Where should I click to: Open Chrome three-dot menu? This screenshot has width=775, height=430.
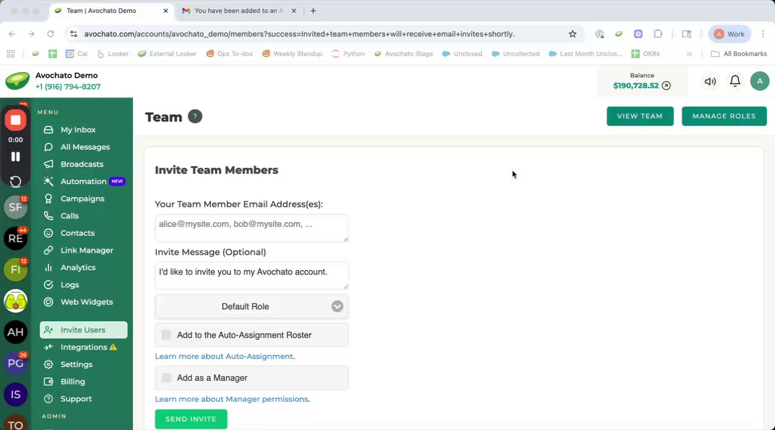tap(763, 34)
